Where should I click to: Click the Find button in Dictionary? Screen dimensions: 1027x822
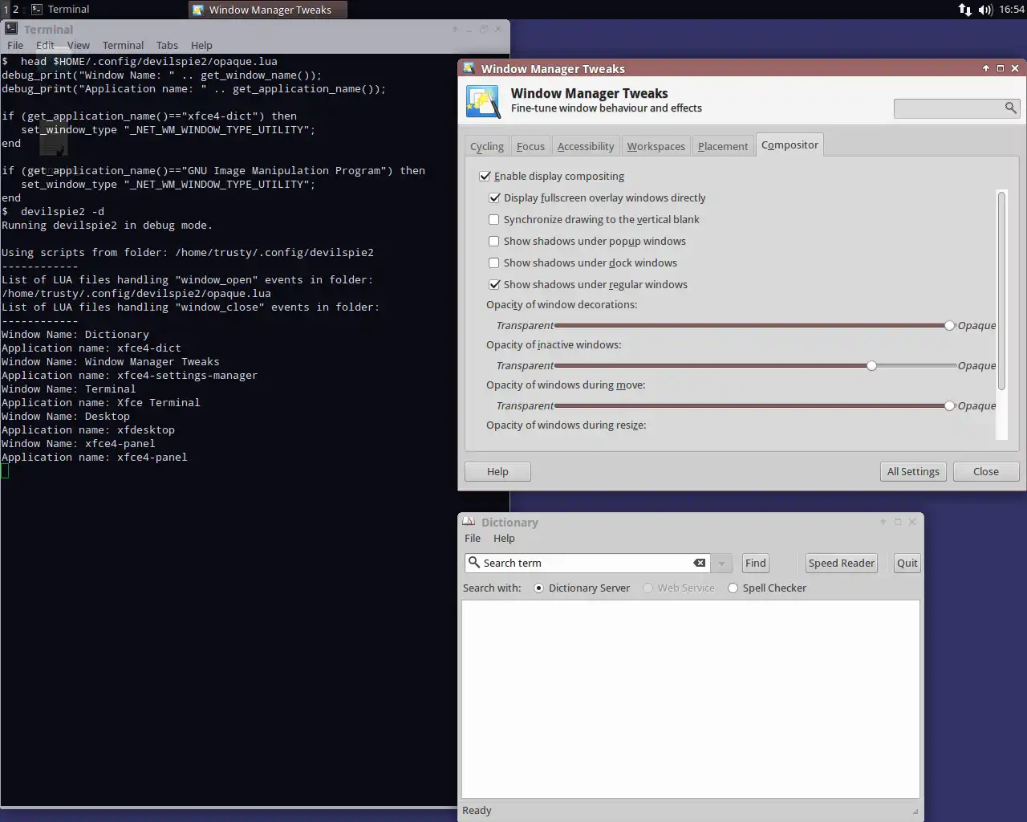[756, 563]
